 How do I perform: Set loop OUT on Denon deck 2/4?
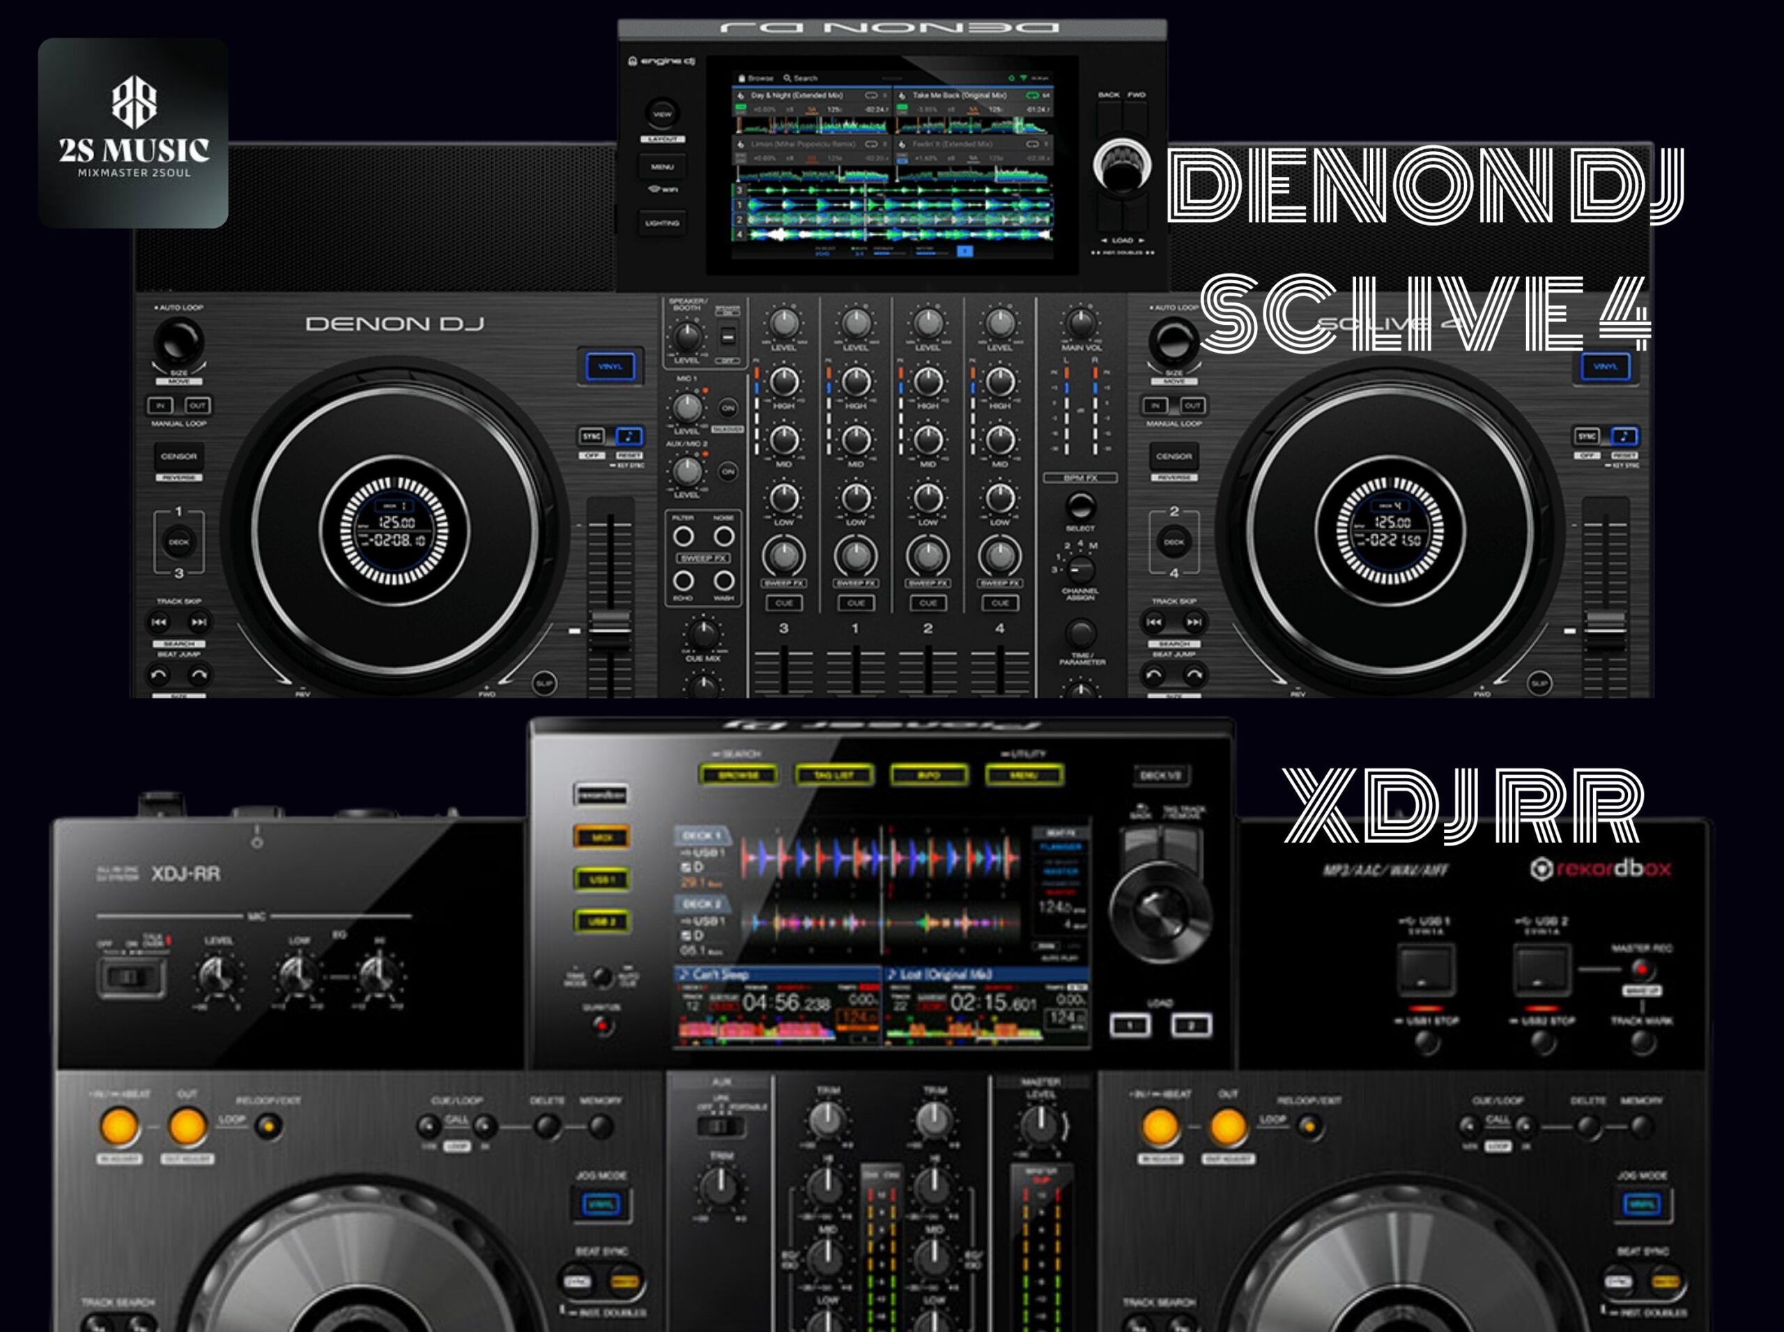pyautogui.click(x=1192, y=406)
